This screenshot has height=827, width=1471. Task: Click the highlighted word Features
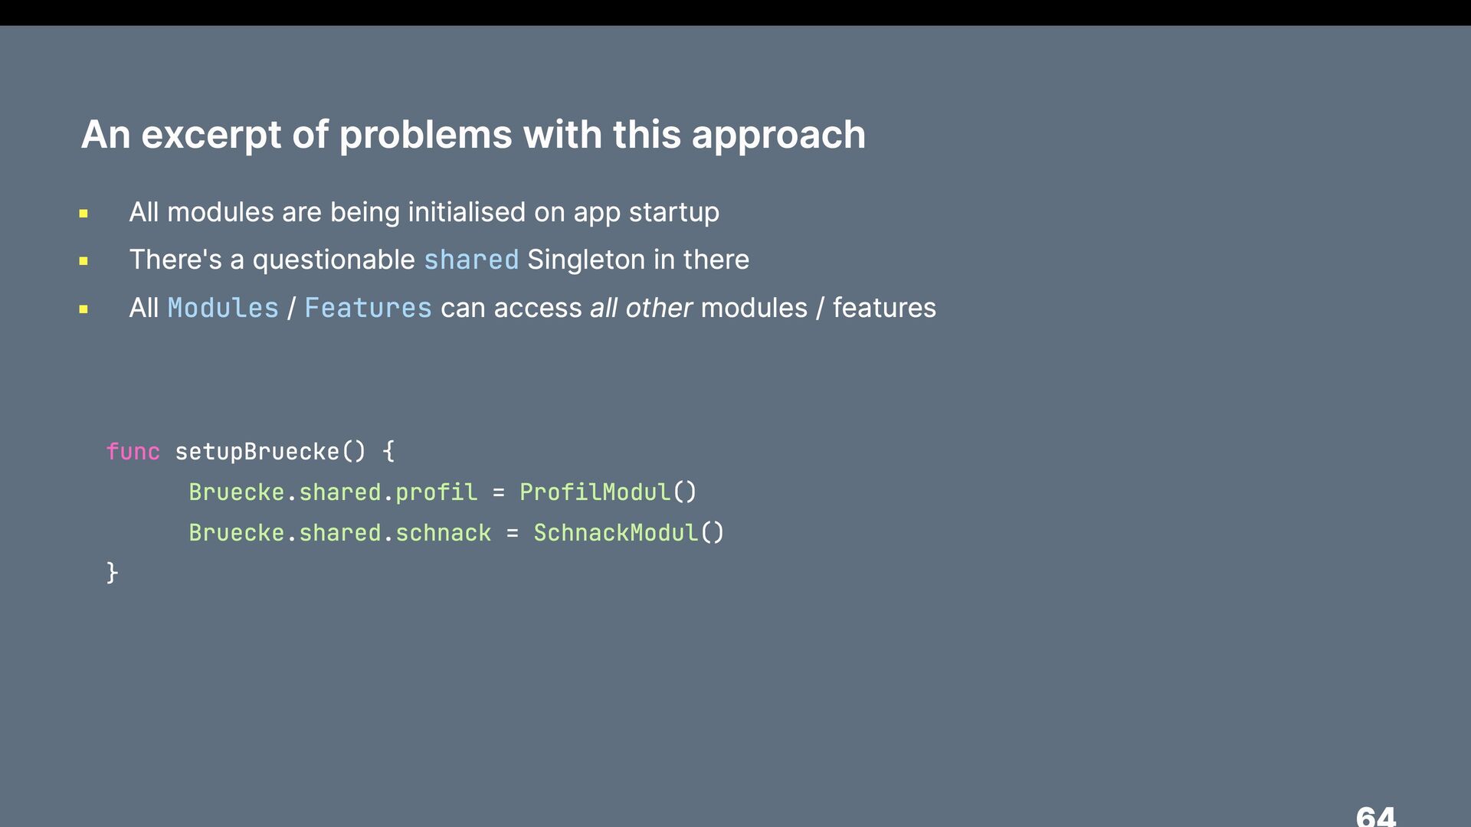pyautogui.click(x=368, y=308)
